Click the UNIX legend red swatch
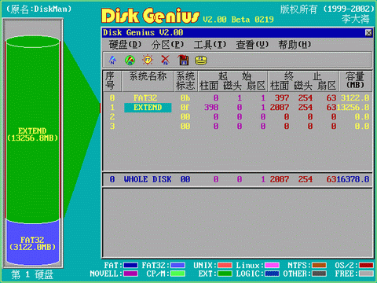Screen dimensions: 377x283 coord(225,266)
